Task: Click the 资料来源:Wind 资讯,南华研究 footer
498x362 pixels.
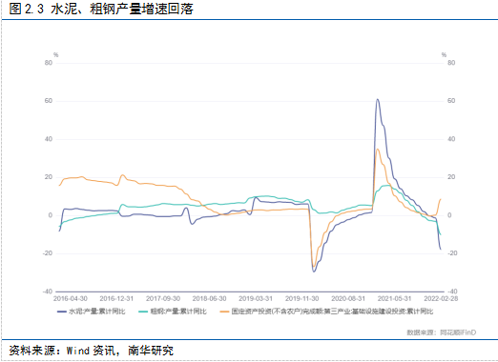Action: point(92,351)
